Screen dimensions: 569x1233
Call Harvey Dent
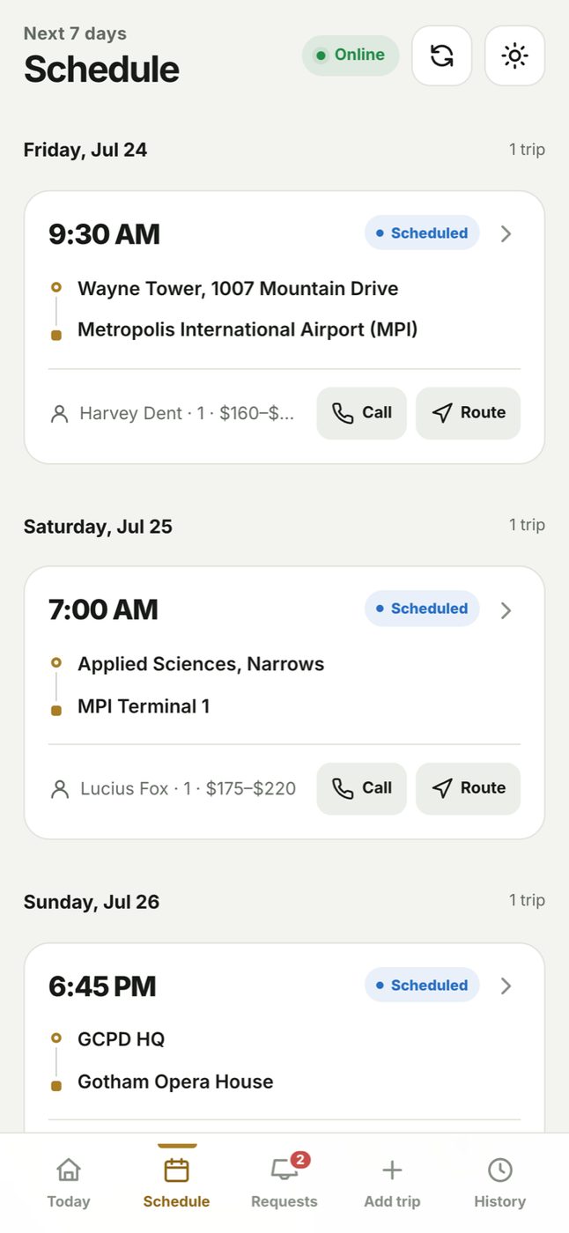361,413
